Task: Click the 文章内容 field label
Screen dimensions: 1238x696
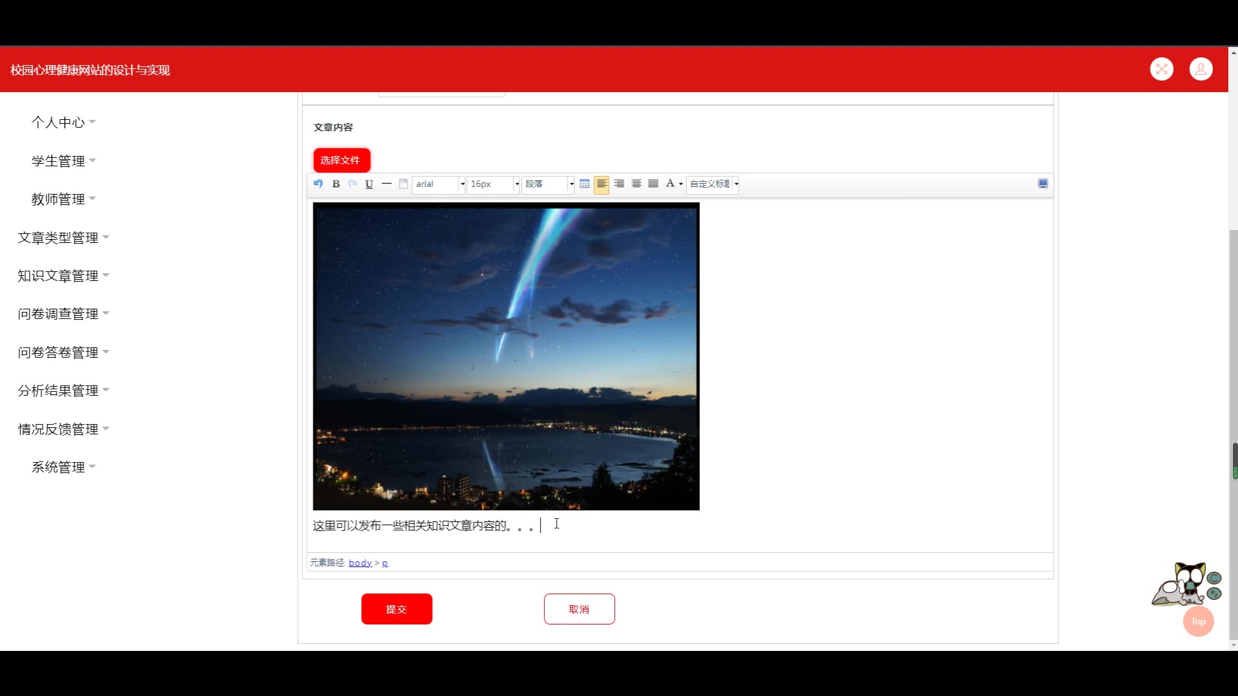Action: pyautogui.click(x=333, y=128)
